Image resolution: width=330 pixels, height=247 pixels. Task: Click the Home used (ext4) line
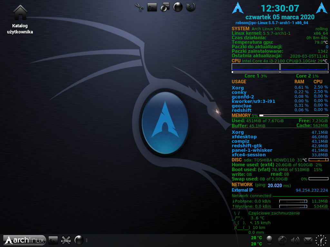[277, 165]
